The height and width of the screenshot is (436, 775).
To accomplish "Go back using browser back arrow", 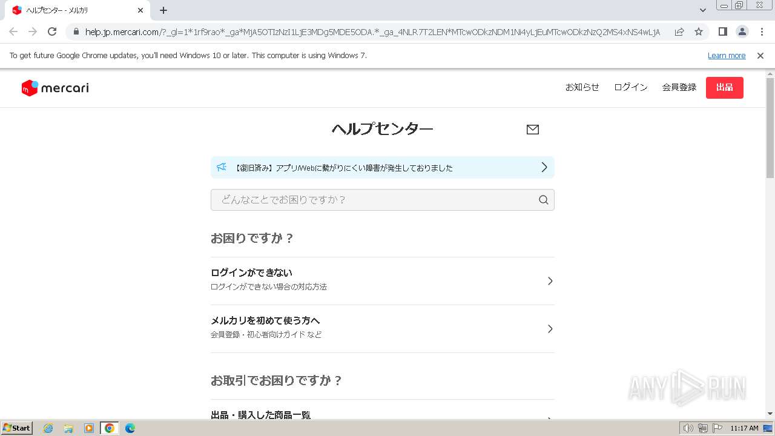I will coord(13,31).
